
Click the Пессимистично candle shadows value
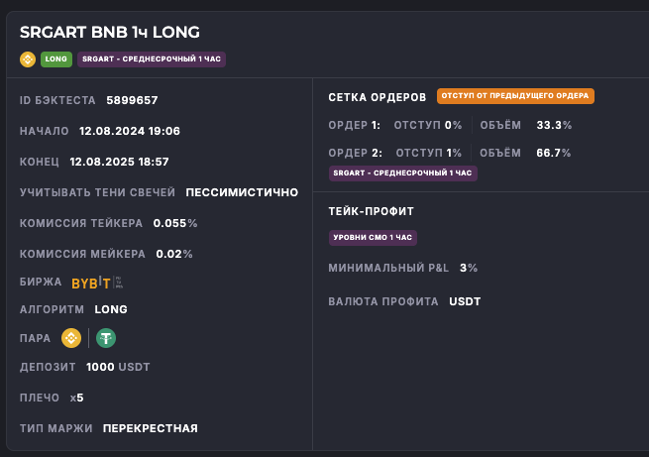click(x=242, y=192)
